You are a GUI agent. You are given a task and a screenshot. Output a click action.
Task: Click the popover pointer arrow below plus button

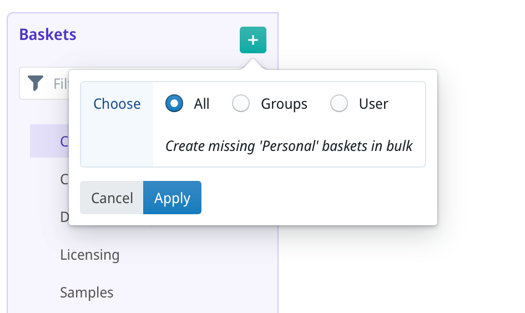tap(253, 64)
